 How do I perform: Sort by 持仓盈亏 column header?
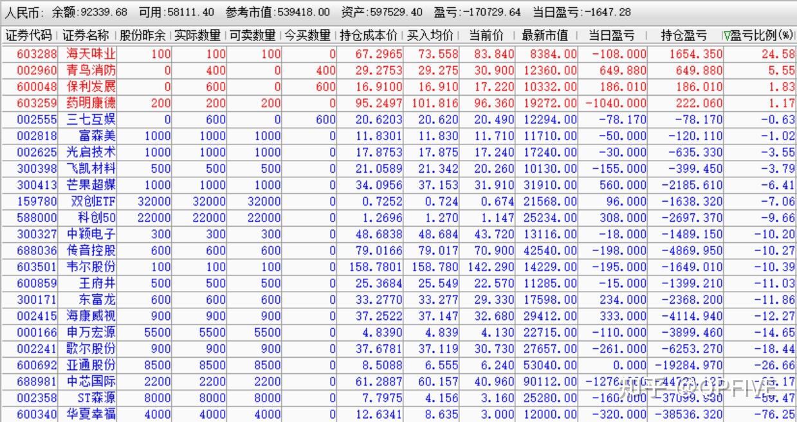click(684, 35)
